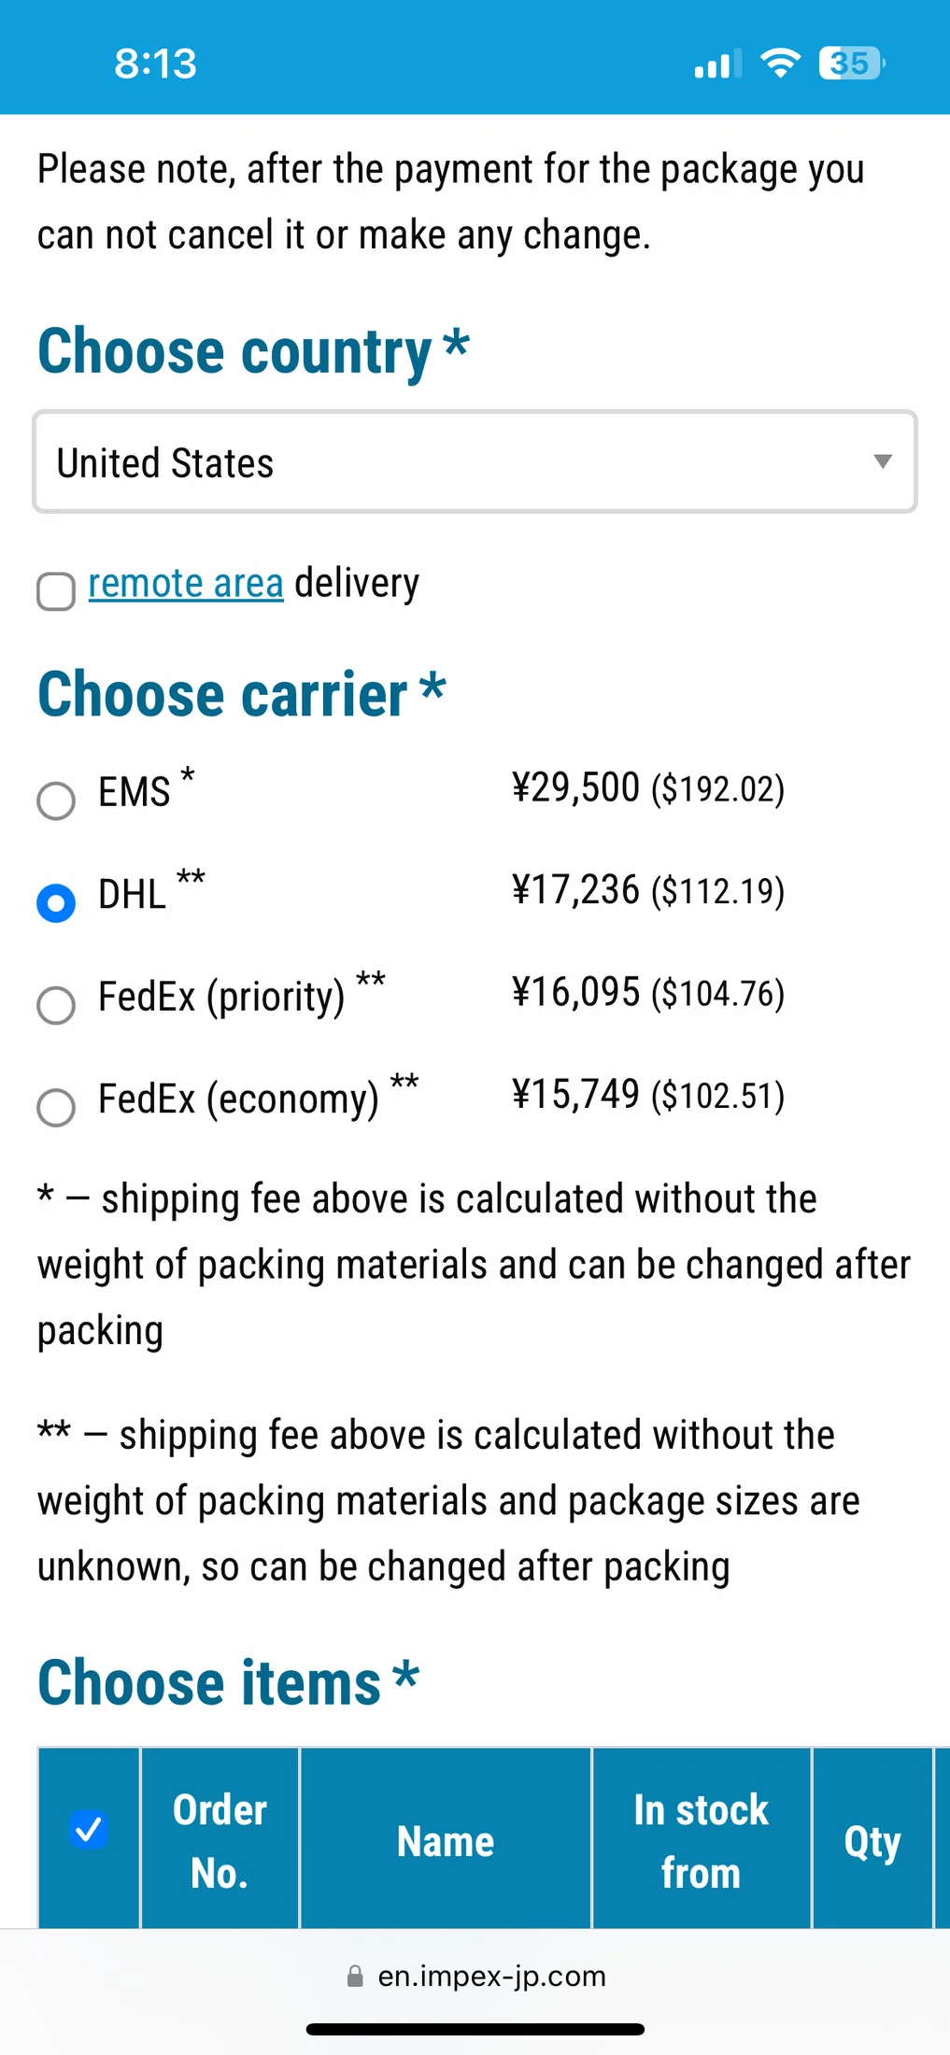Select the DHL carrier option
950x2055 pixels.
[56, 902]
